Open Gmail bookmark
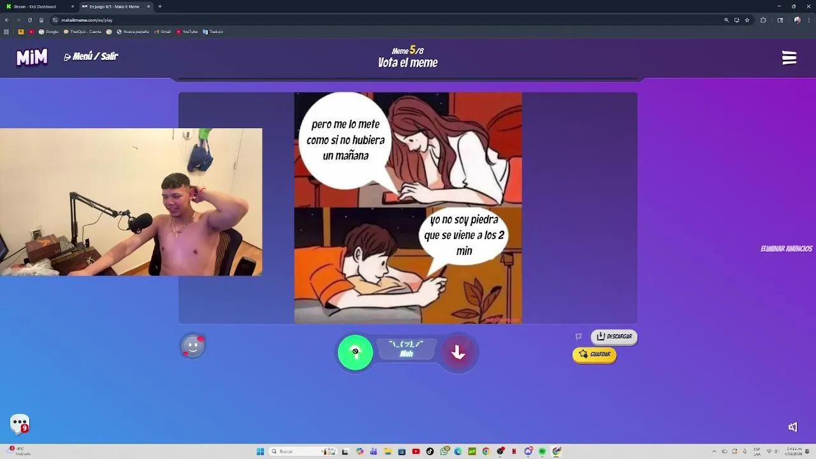Image resolution: width=816 pixels, height=459 pixels. click(162, 32)
